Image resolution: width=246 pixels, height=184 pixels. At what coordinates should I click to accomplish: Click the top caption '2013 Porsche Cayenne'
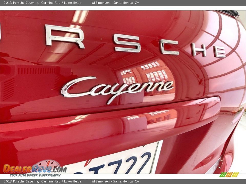21,3
